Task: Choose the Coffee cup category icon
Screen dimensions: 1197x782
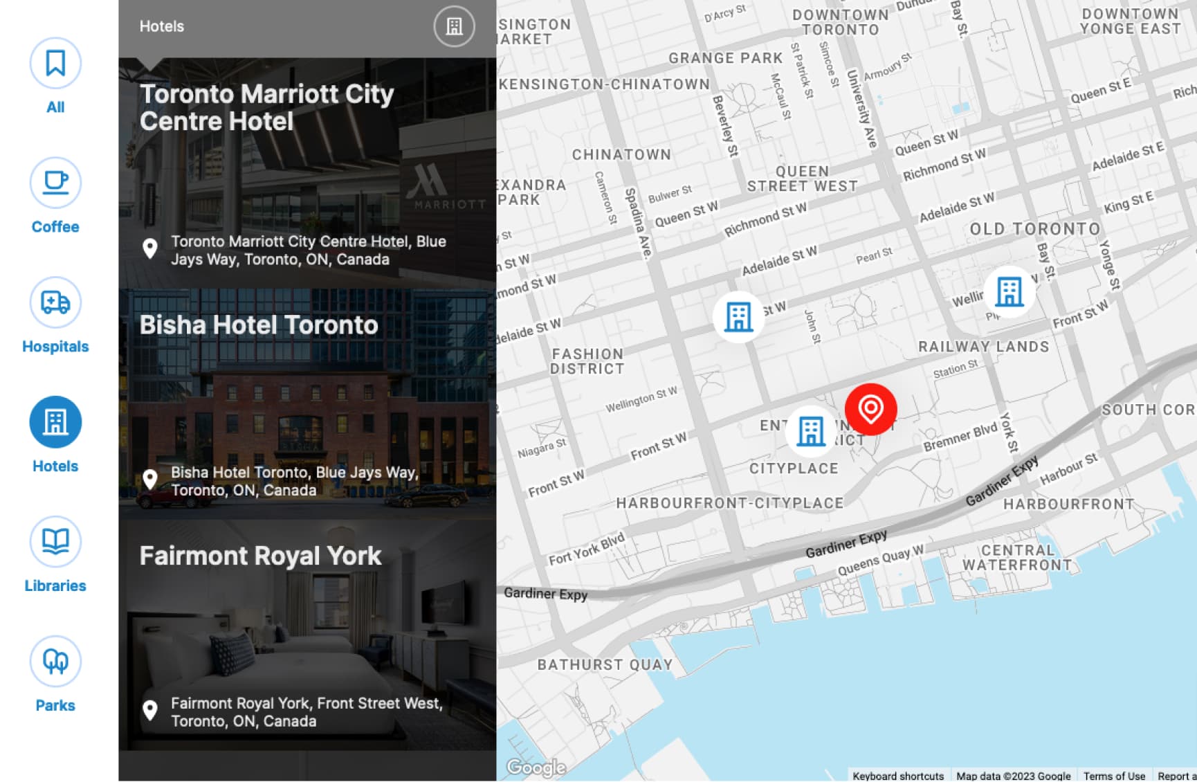Action: coord(55,183)
